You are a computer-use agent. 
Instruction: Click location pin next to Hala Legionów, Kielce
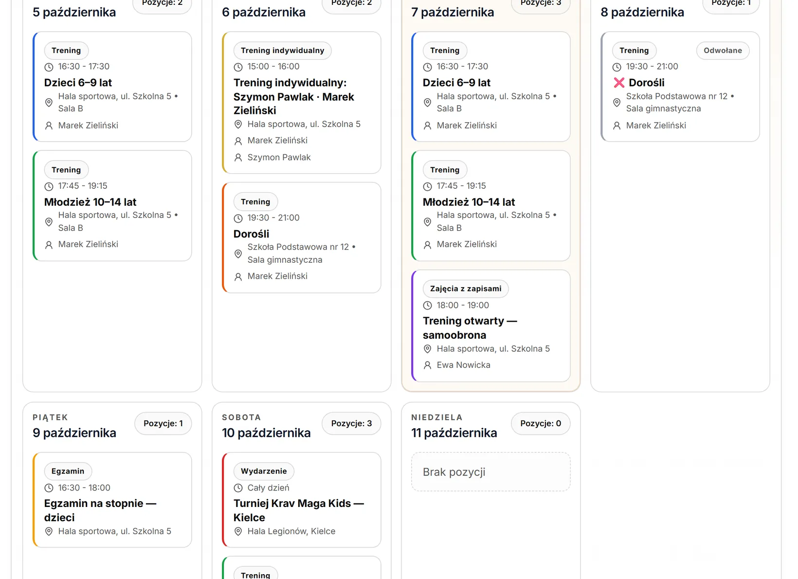(x=238, y=532)
